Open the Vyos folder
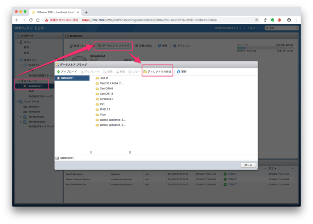 101,115
